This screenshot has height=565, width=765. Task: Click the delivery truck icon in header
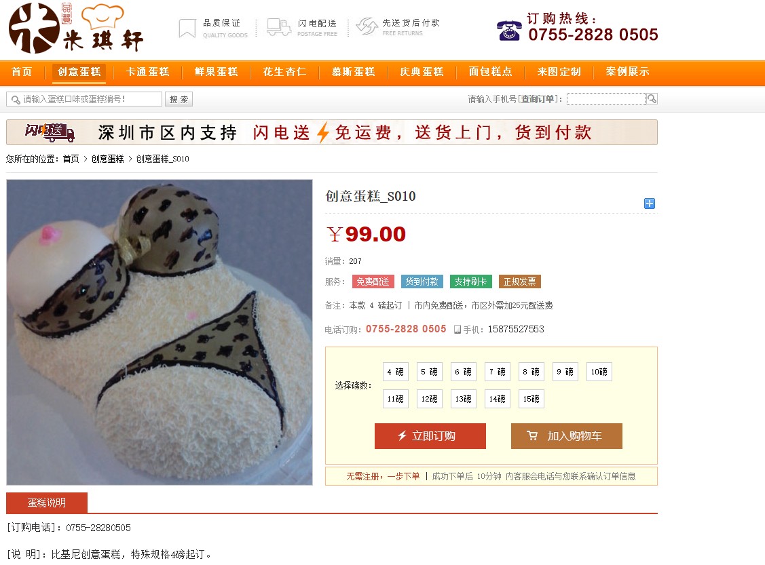coord(278,27)
